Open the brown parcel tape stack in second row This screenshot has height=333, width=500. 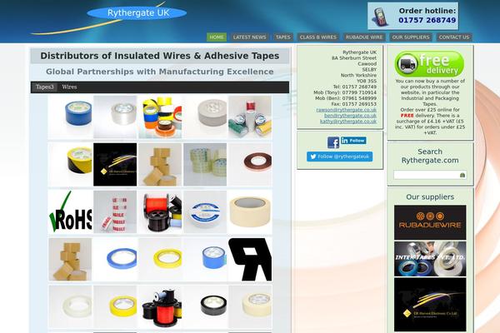click(x=160, y=165)
